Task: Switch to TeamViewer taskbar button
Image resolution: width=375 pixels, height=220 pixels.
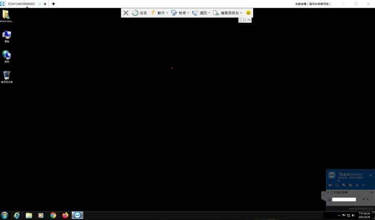Action: point(78,215)
